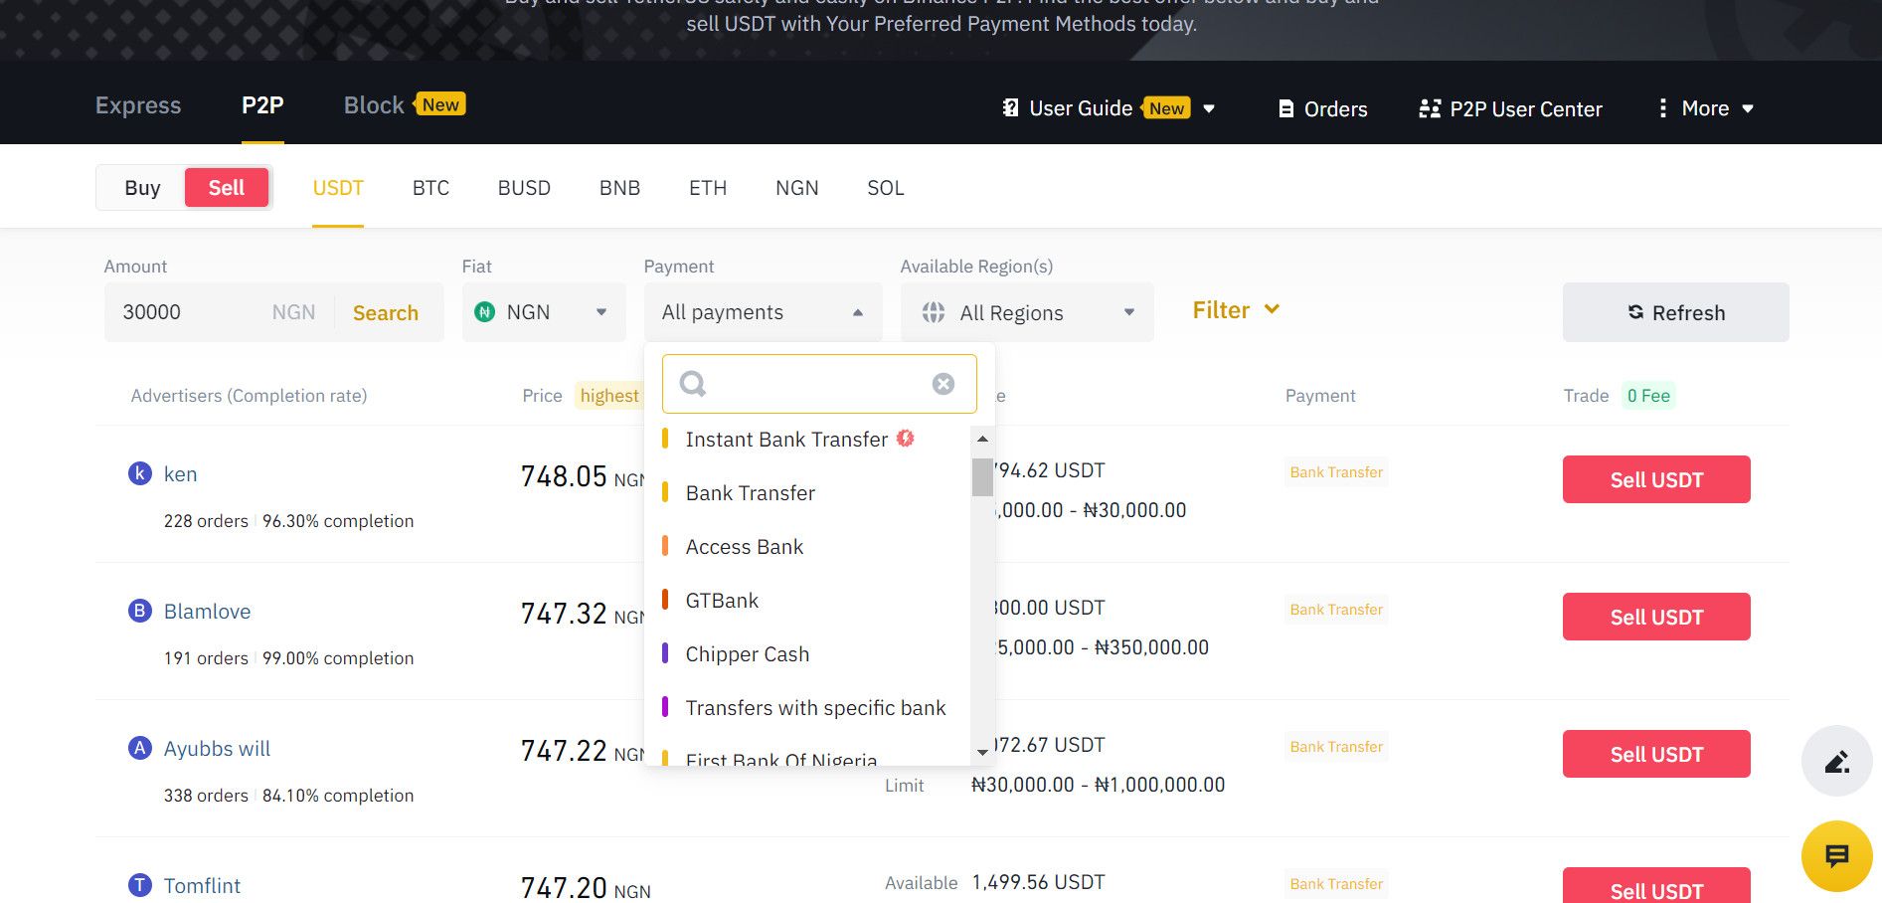
Task: Select the BTC crypto tab
Action: coord(430,188)
